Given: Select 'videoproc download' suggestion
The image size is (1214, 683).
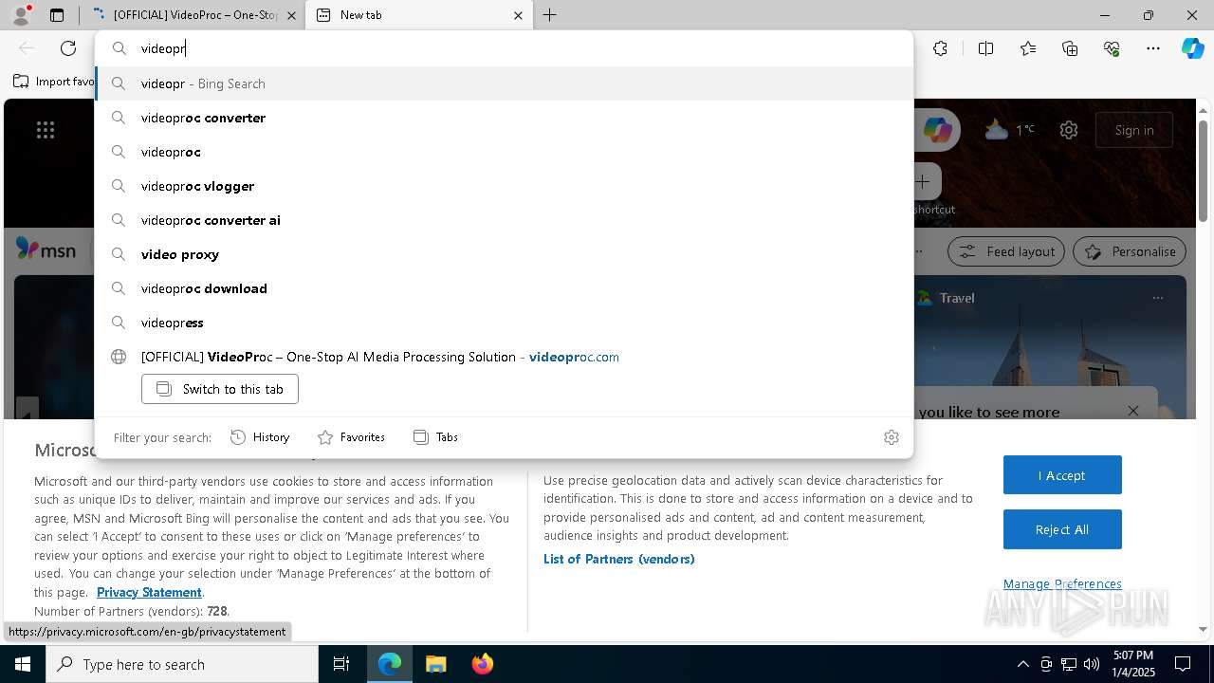Looking at the screenshot, I should [x=504, y=288].
